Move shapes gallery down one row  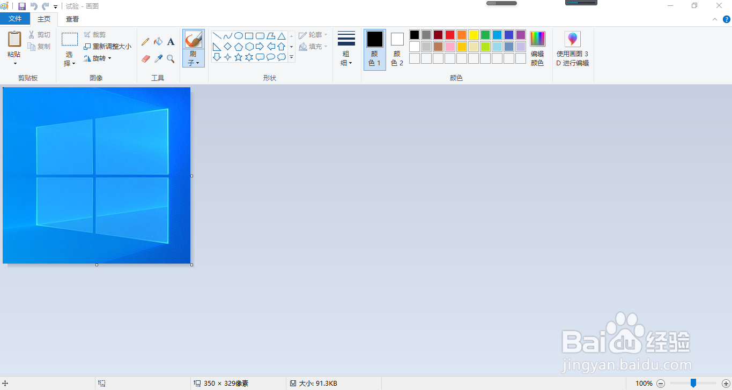pyautogui.click(x=292, y=47)
